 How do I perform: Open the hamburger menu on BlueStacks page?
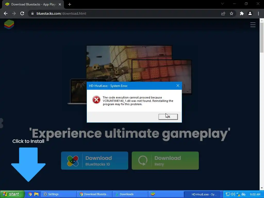coord(253,25)
